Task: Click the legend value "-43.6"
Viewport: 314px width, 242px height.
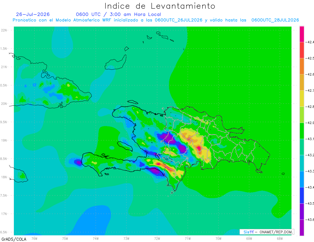Action: point(310,220)
